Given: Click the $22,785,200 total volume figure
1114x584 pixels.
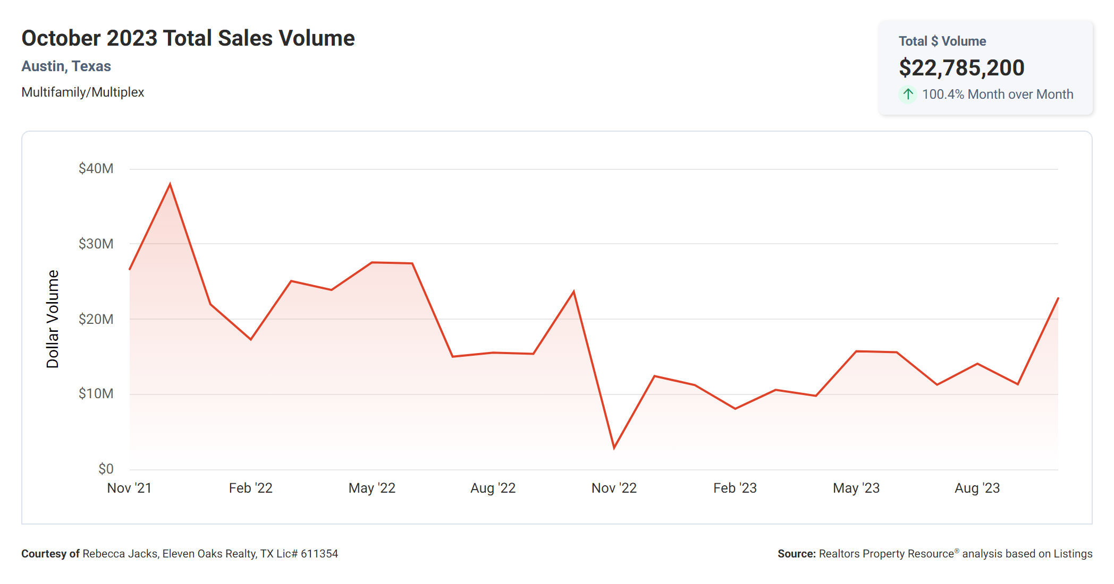Looking at the screenshot, I should 961,68.
